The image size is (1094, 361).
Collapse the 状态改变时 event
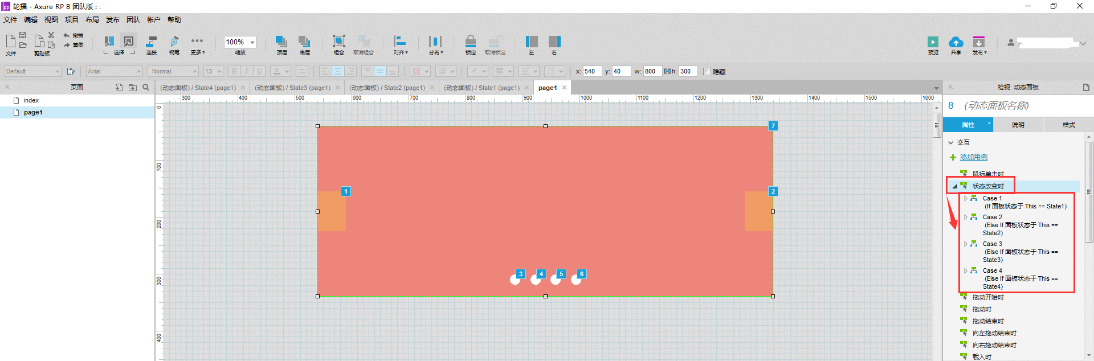pyautogui.click(x=954, y=186)
